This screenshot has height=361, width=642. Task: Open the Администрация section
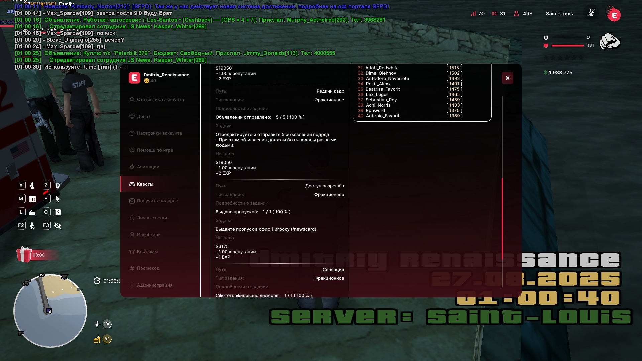(154, 285)
